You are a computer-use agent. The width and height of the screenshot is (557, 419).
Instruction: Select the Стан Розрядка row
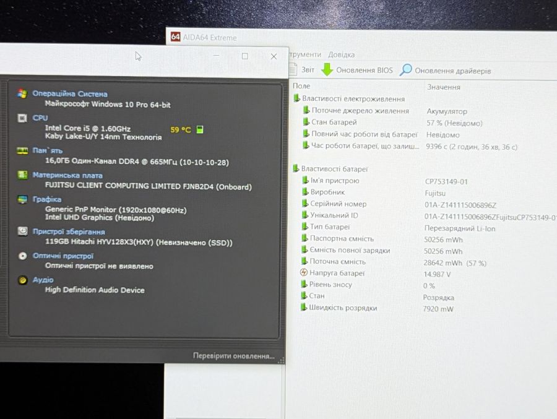(x=378, y=296)
